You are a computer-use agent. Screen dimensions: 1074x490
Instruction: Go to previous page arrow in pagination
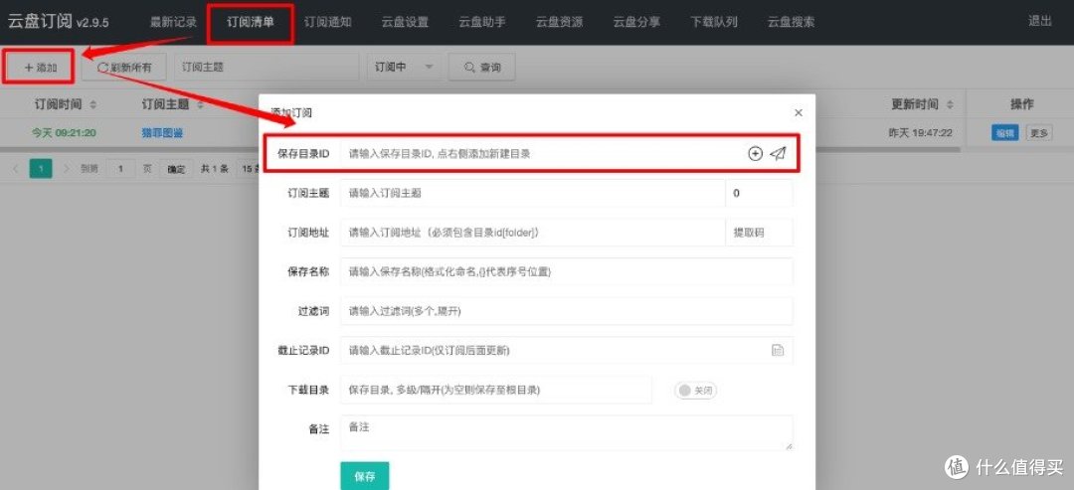[16, 168]
